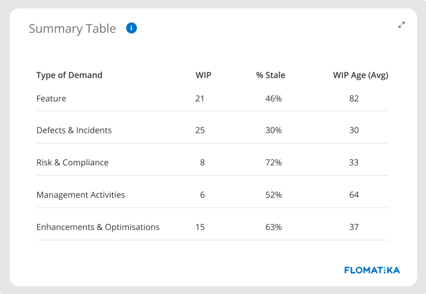Image resolution: width=426 pixels, height=294 pixels.
Task: Select the Enhancements & Optimisations row
Action: coord(98,228)
